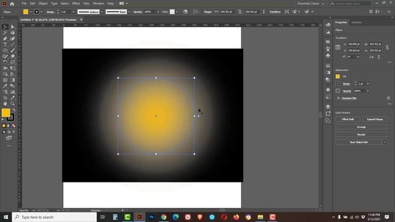
Task: Select the Hand tool
Action: [5, 104]
